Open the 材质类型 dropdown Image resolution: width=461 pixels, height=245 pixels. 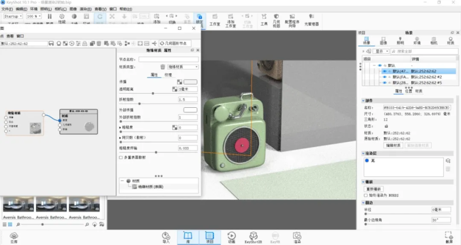[183, 67]
